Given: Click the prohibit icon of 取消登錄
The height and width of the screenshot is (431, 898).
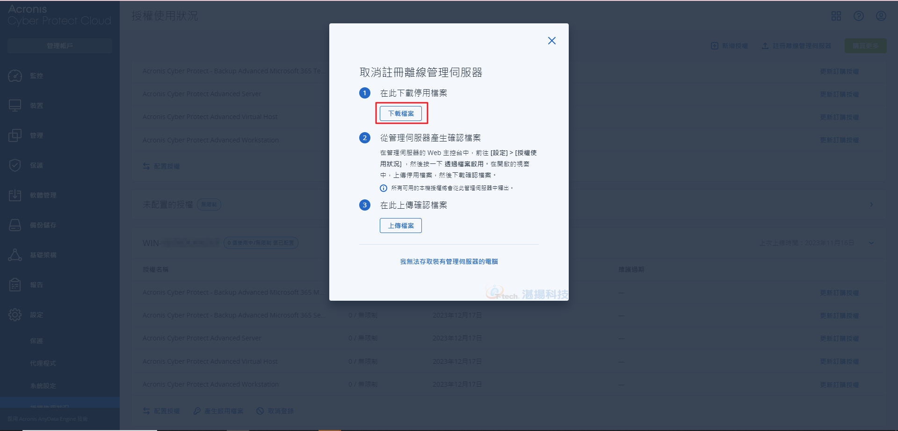Looking at the screenshot, I should (260, 411).
